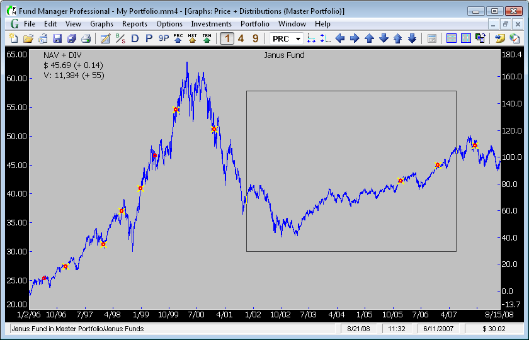Click the yellow note with pins icon

[x=499, y=38]
